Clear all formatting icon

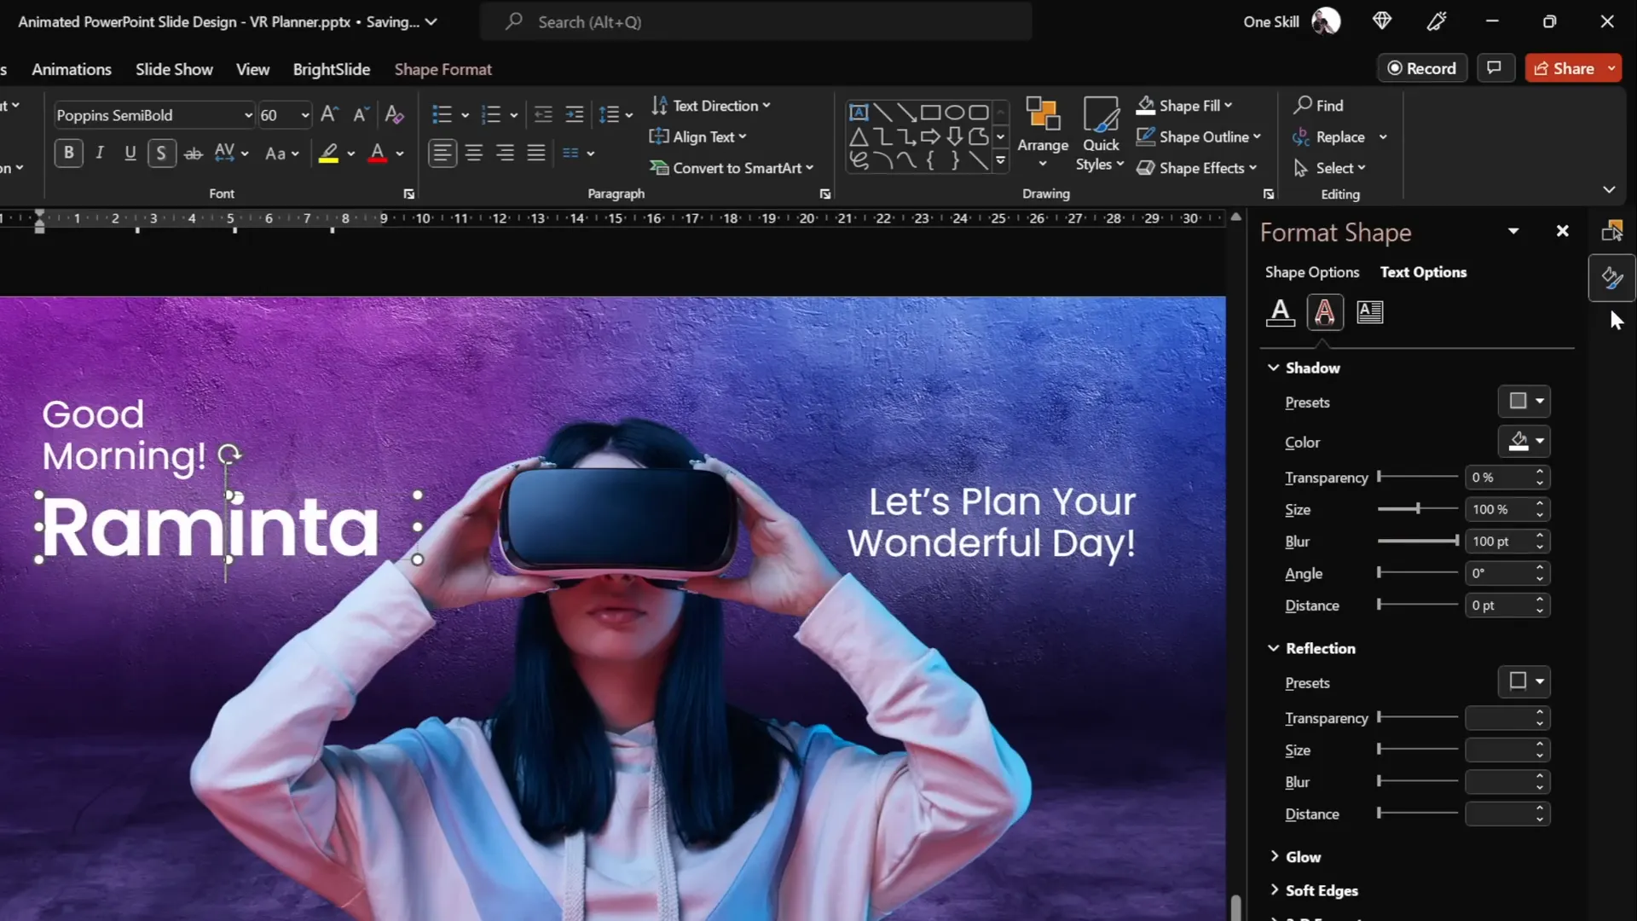click(x=394, y=114)
